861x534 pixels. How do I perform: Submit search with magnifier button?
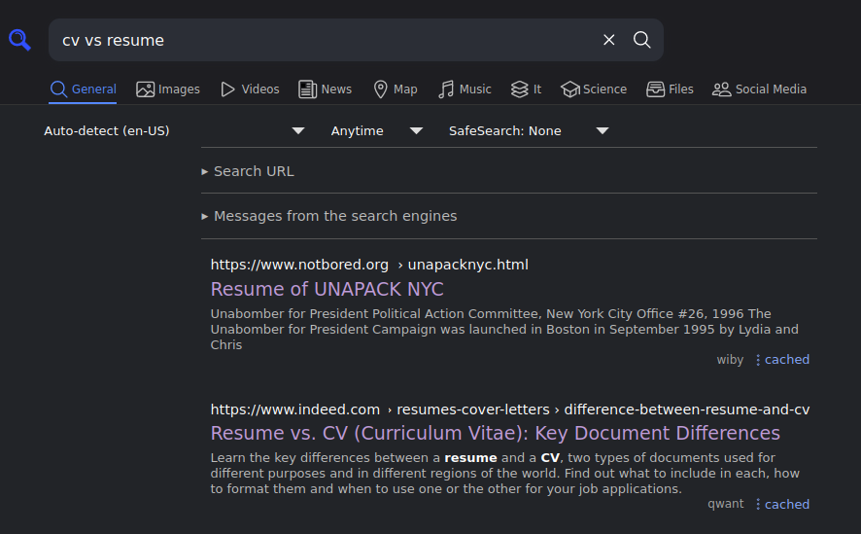pyautogui.click(x=642, y=40)
